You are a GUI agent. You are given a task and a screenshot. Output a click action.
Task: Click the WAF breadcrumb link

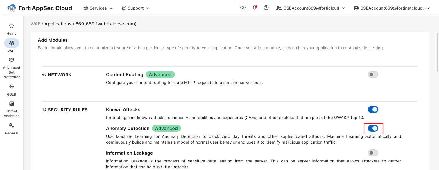pyautogui.click(x=35, y=24)
